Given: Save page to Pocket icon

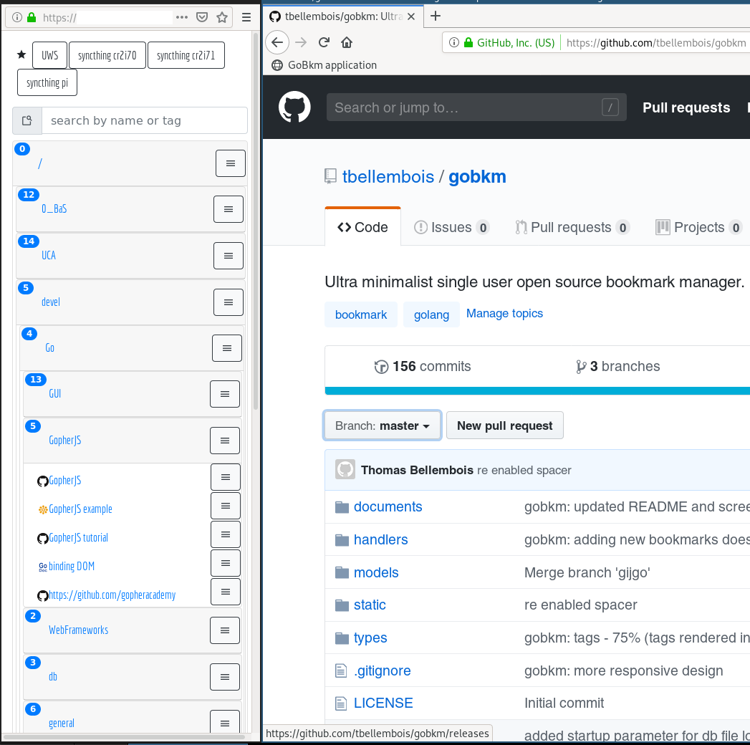Looking at the screenshot, I should pos(202,18).
